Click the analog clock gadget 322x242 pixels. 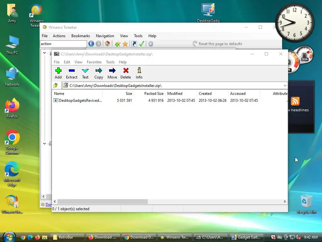point(294,22)
